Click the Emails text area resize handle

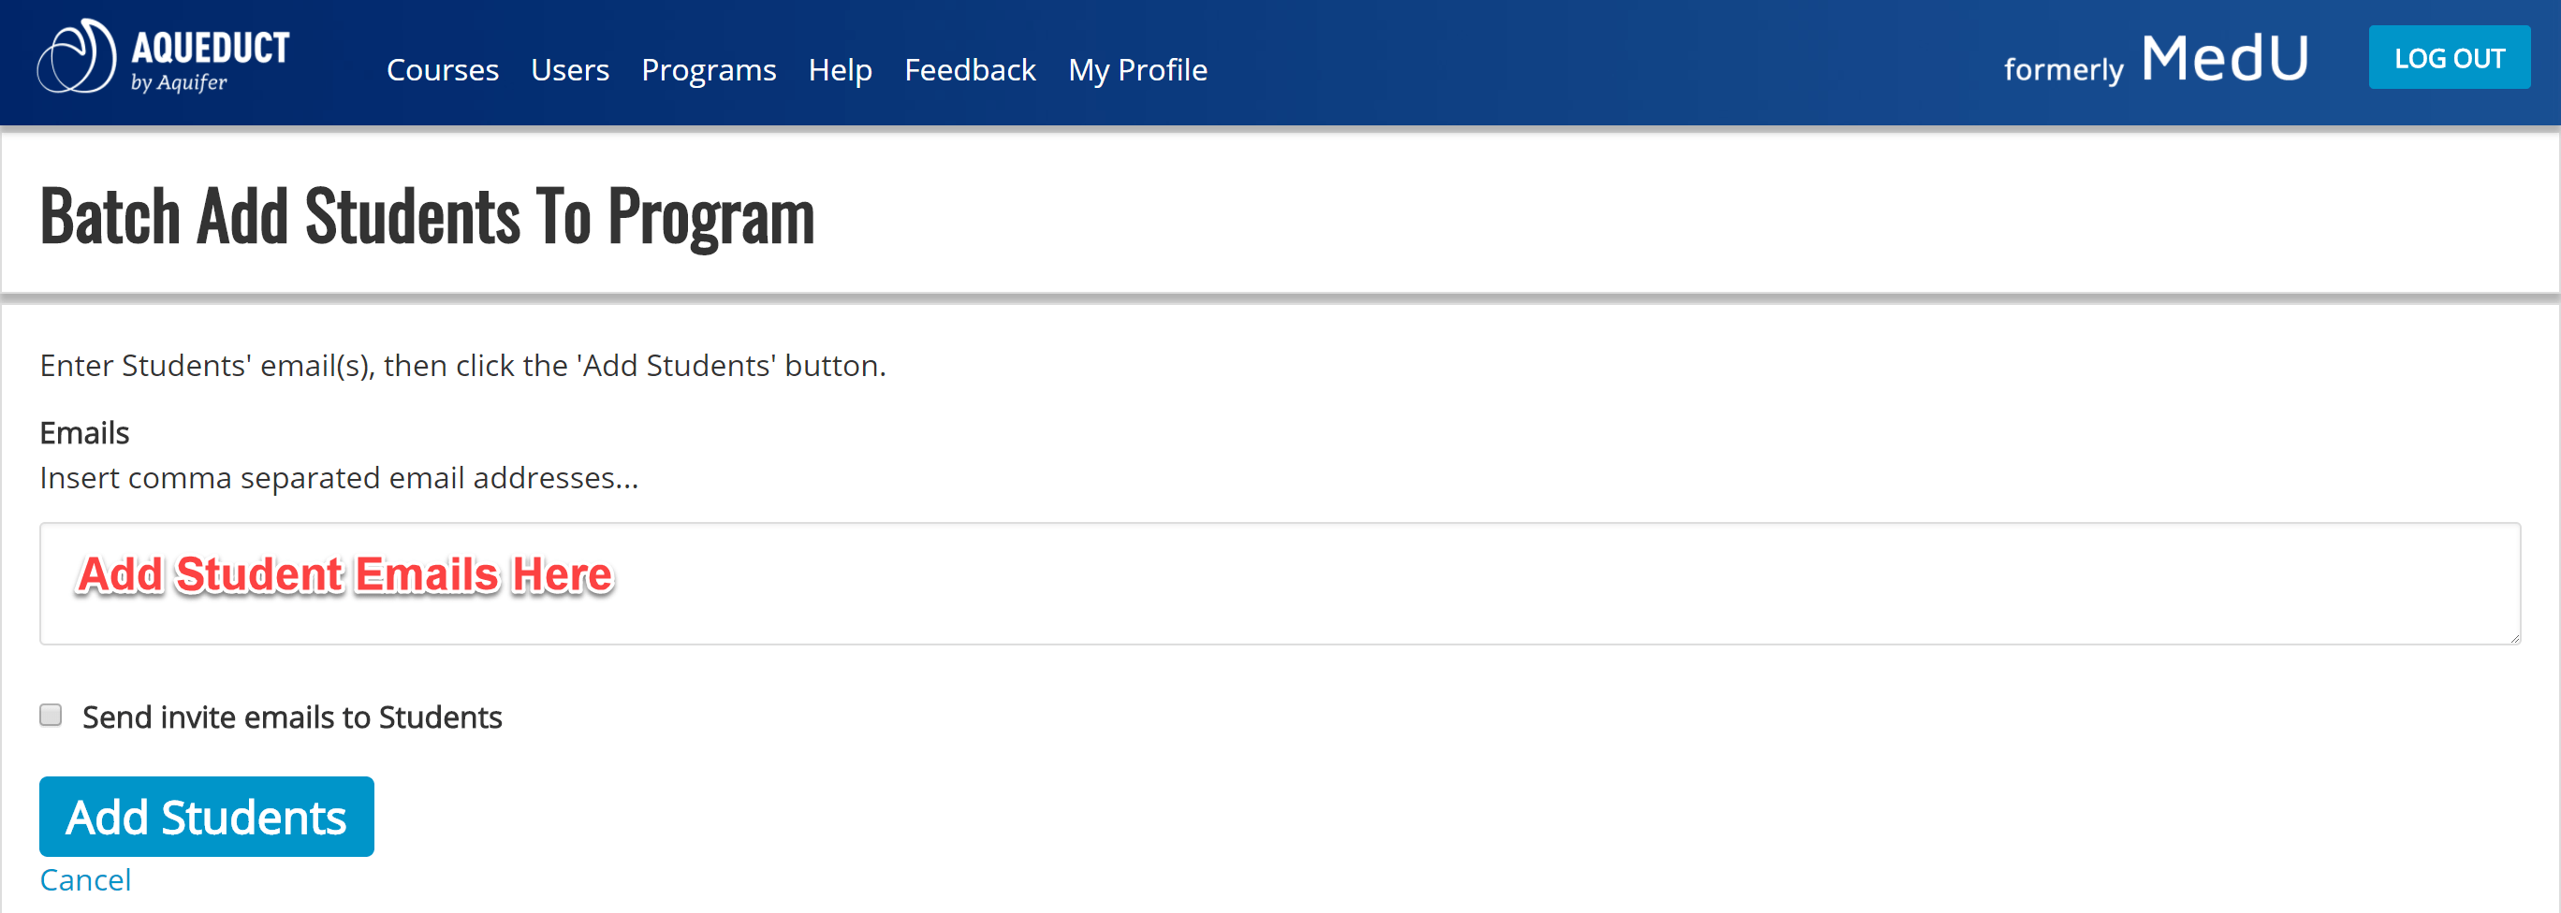[2514, 638]
